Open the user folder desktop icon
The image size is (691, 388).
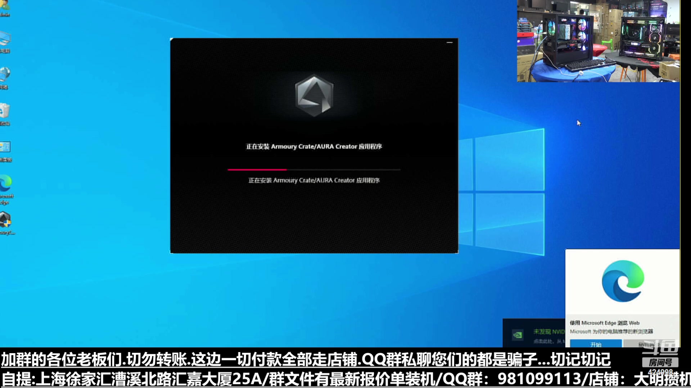5,8
